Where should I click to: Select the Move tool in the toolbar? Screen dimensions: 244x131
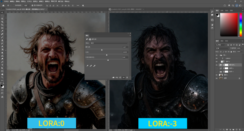point(2,12)
